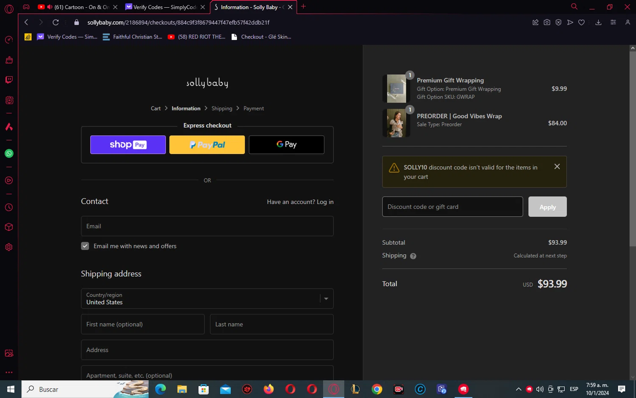Open a new browser tab
This screenshot has height=398, width=636.
click(x=303, y=7)
